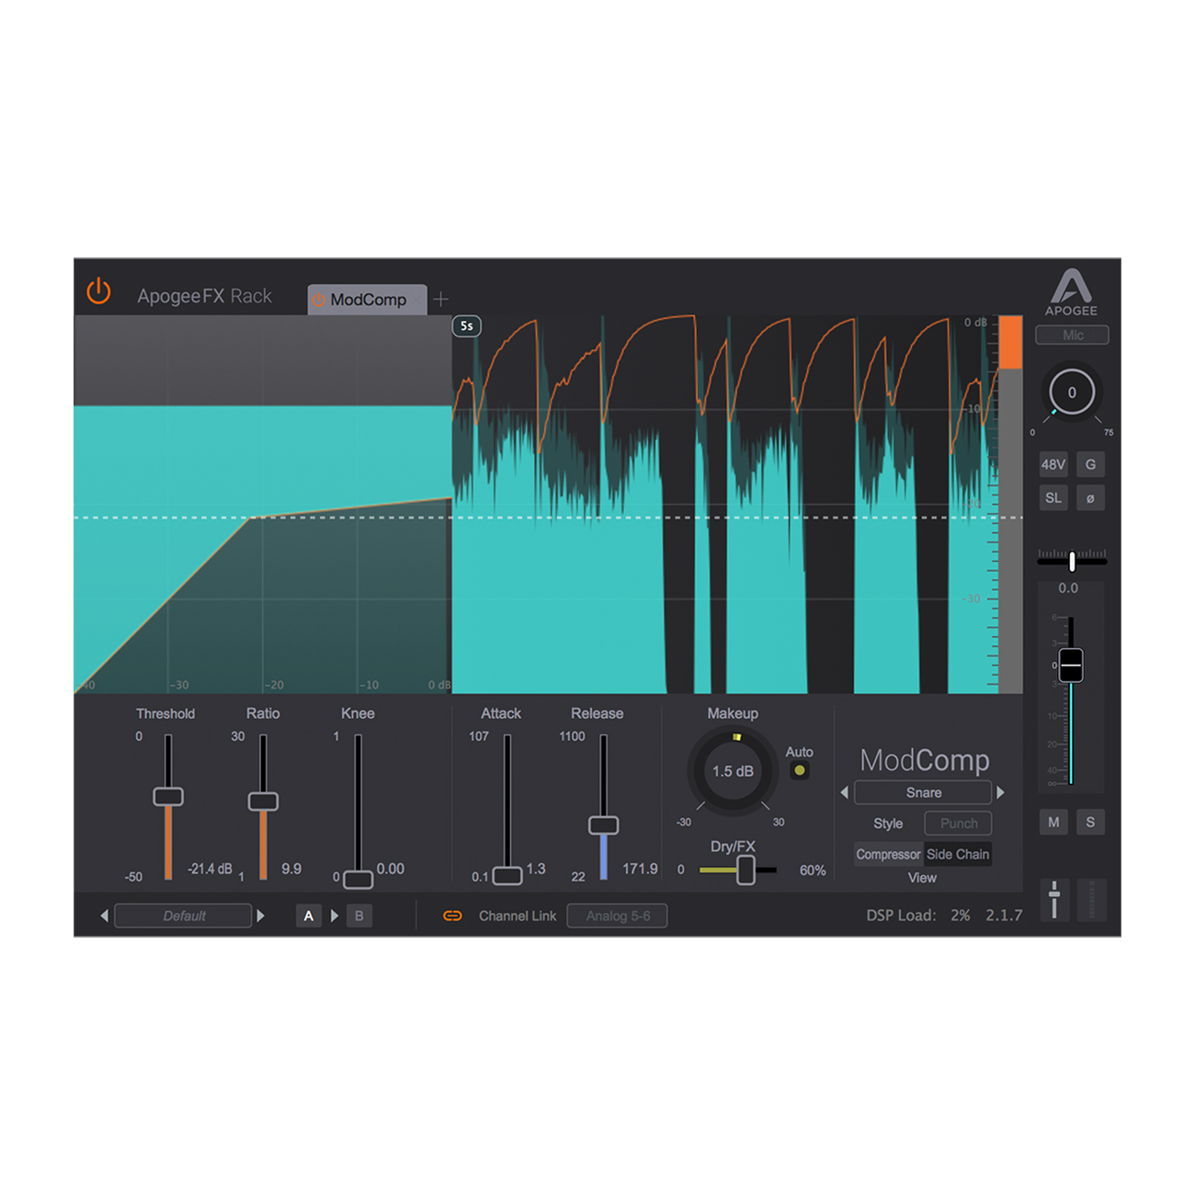Screen dimensions: 1195x1195
Task: Open the Mic input type dropdown
Action: (1072, 336)
